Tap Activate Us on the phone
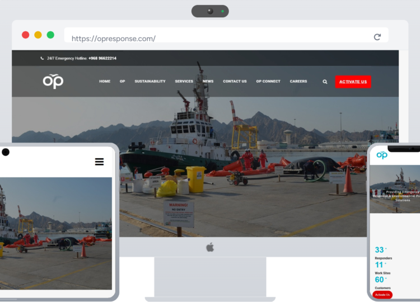This screenshot has height=302, width=420. tap(382, 295)
